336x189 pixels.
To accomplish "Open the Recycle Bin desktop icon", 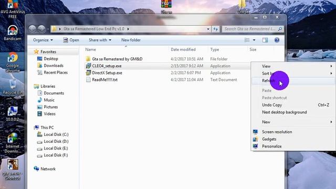I will point(13,87).
